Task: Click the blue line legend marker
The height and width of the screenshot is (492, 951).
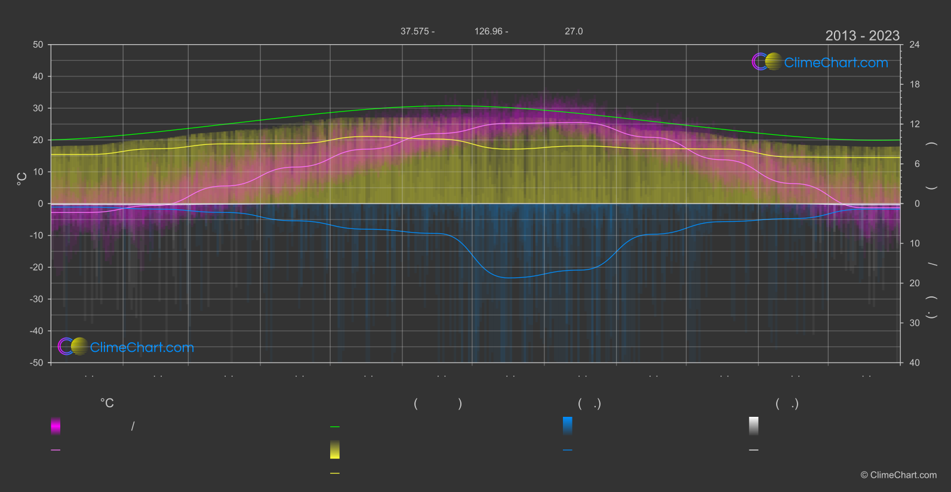Action: point(568,450)
